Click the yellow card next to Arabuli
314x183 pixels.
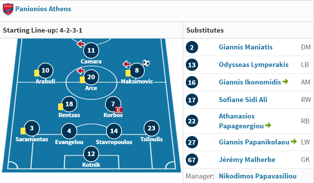[x=37, y=73]
